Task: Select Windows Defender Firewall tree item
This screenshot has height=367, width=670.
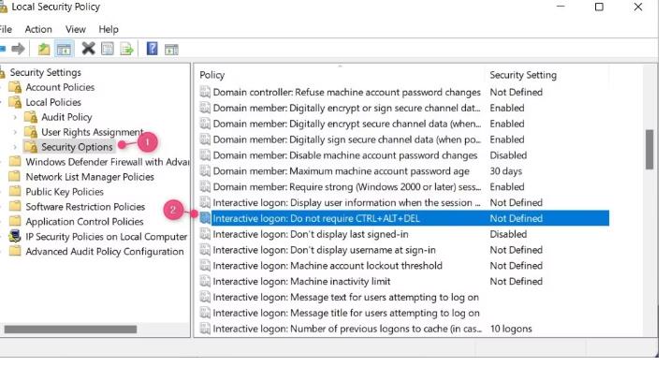Action: [108, 162]
